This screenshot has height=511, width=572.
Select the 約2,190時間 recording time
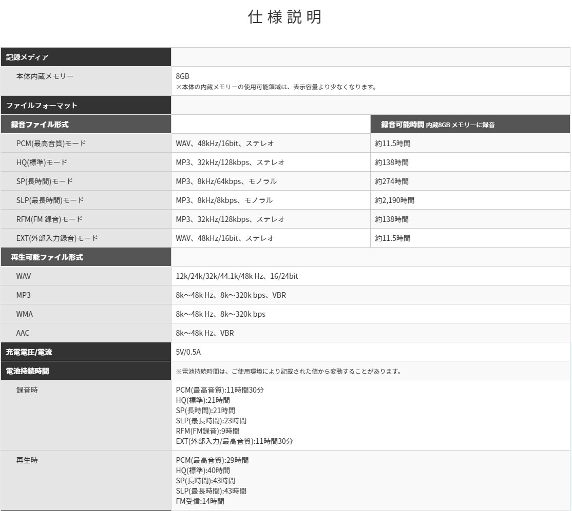[x=395, y=200]
